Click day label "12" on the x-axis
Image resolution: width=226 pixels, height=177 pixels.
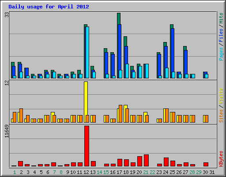(86, 172)
